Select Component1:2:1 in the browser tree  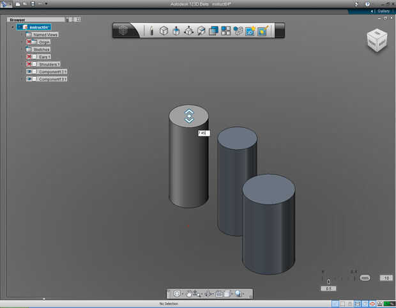52,72
